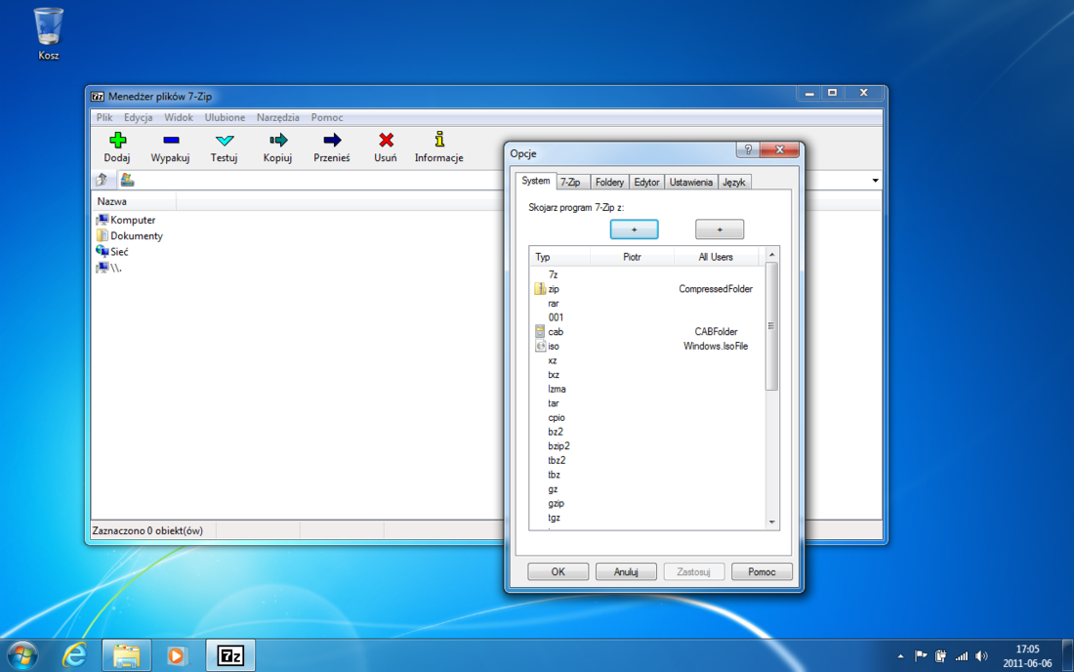1074x672 pixels.
Task: Click the red Usuń (delete) toolbar icon
Action: click(x=386, y=141)
